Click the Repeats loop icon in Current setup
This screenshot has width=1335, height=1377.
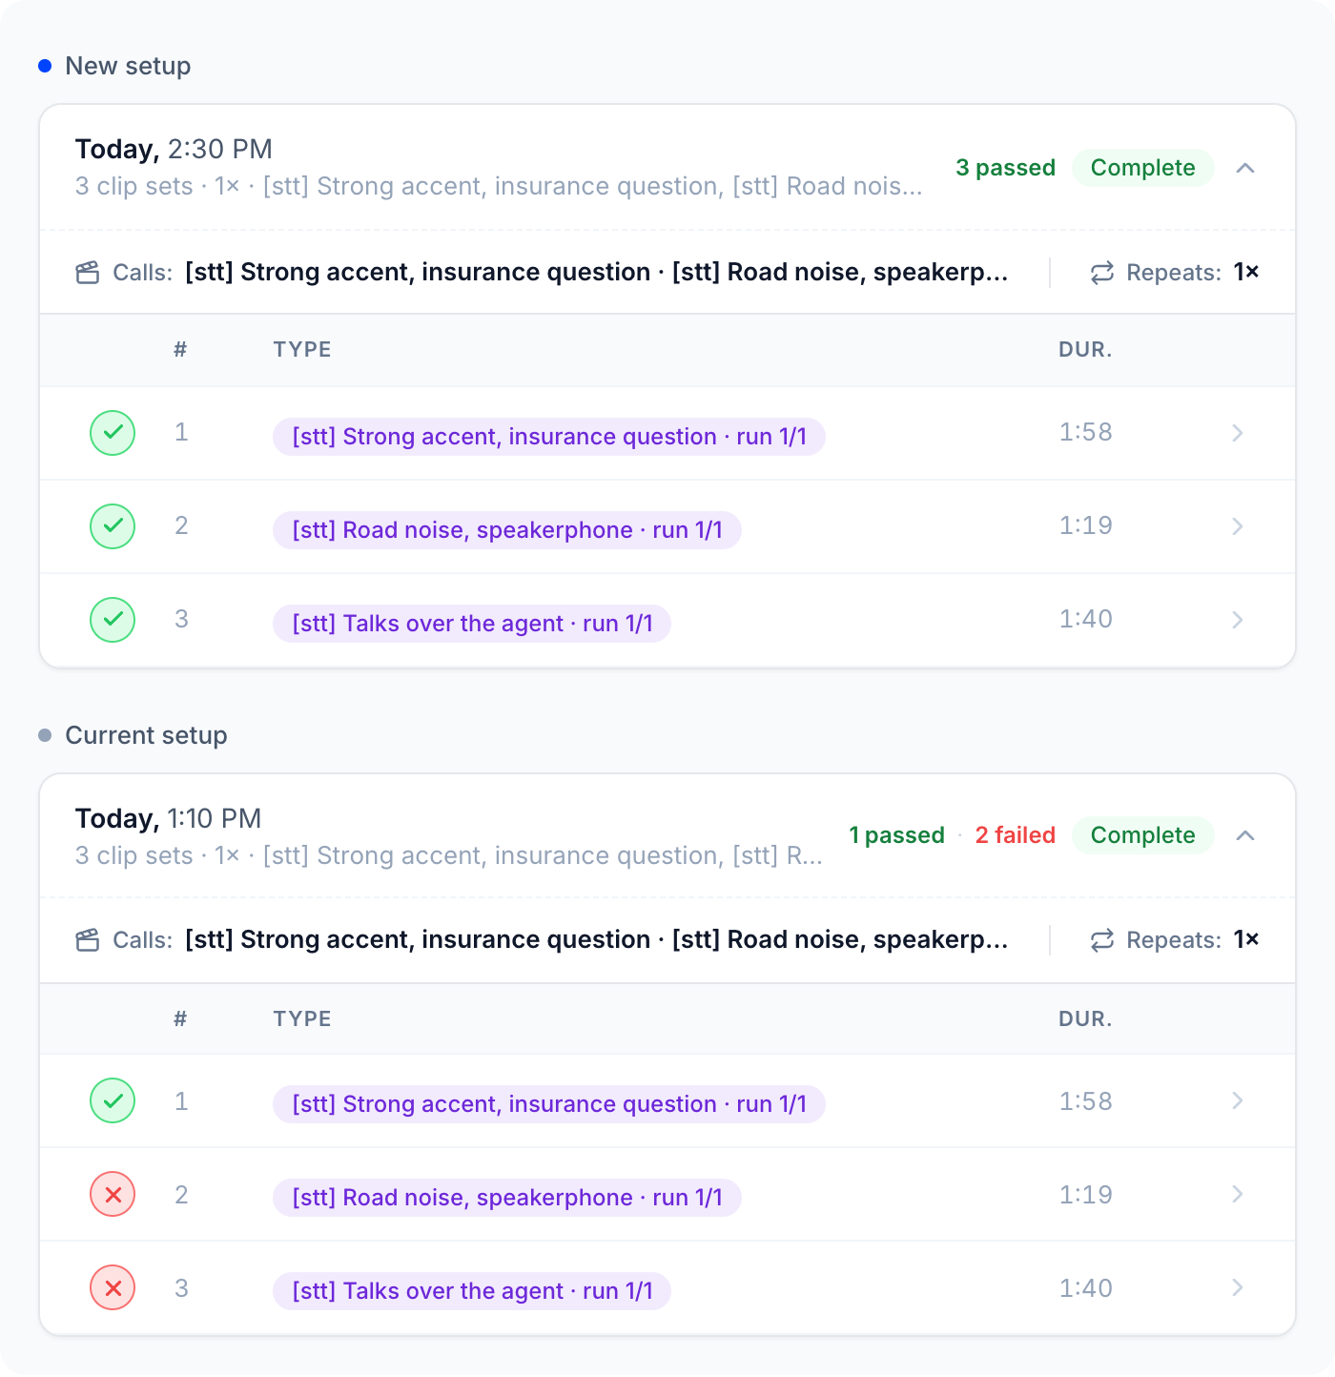tap(1102, 940)
